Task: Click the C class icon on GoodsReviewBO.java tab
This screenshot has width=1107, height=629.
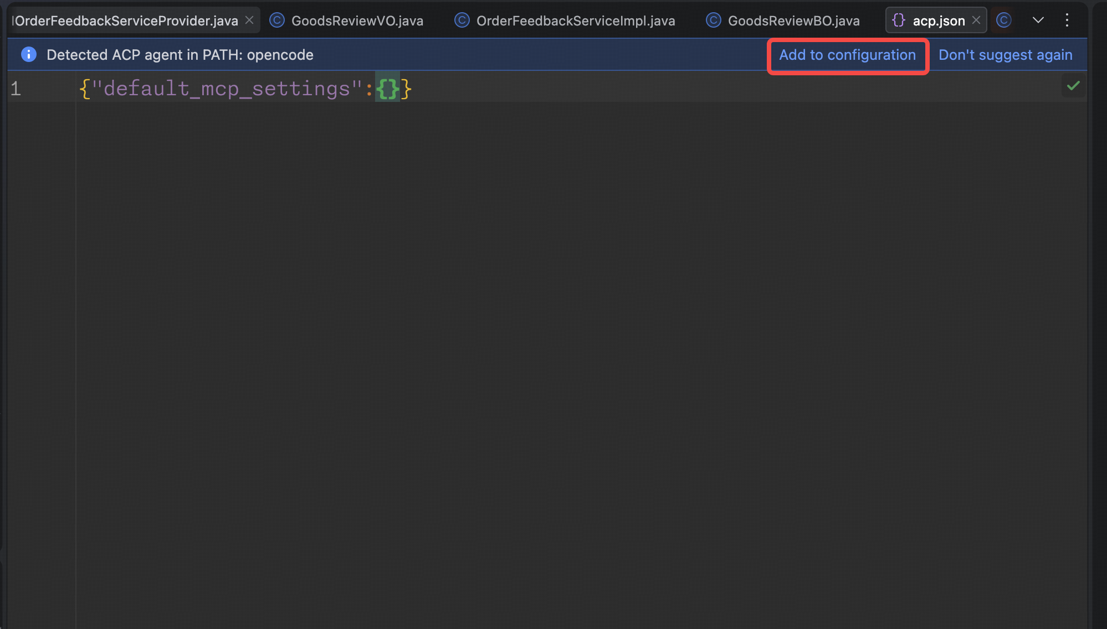Action: [x=713, y=20]
